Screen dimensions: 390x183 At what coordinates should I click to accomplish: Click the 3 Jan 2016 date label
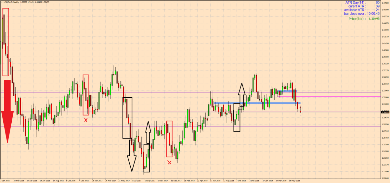tap(5, 180)
